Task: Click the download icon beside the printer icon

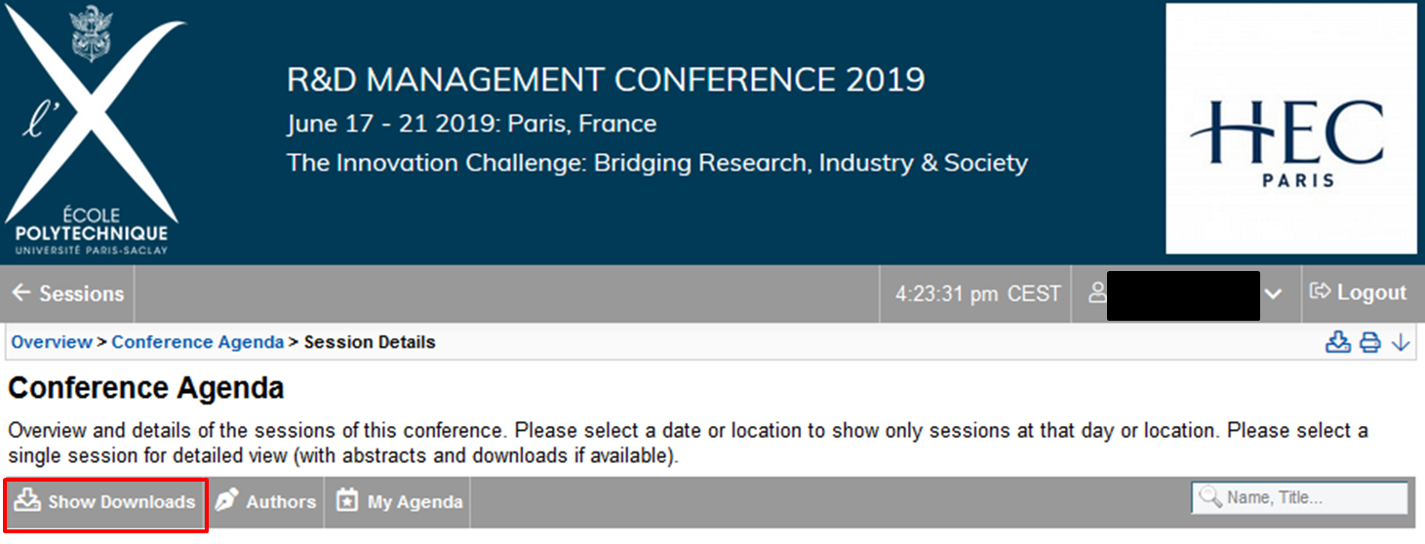Action: pyautogui.click(x=1338, y=342)
